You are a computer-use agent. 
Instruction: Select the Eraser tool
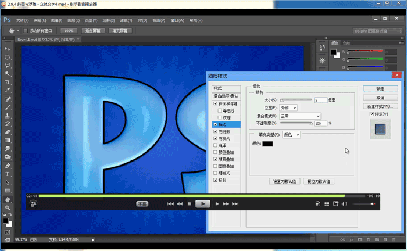tap(7, 132)
